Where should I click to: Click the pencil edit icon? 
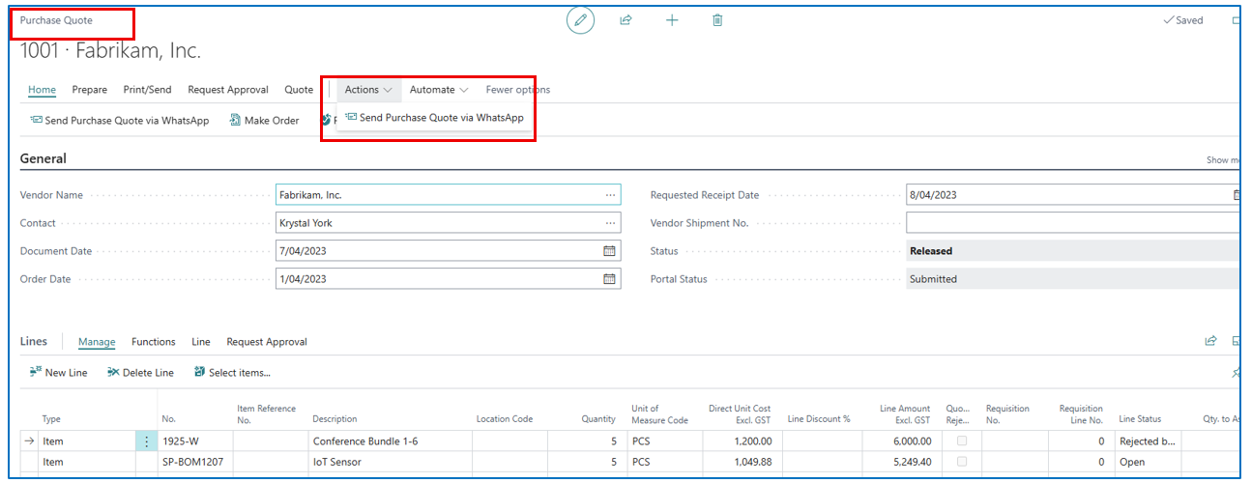click(x=580, y=20)
